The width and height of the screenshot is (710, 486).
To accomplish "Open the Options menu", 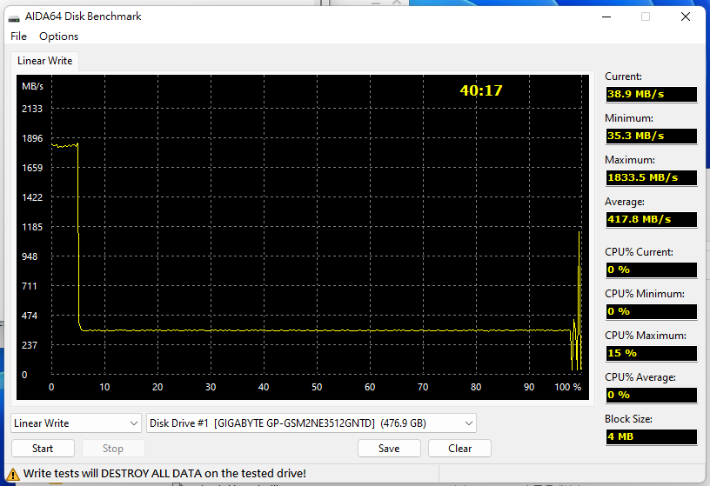I will pyautogui.click(x=58, y=37).
